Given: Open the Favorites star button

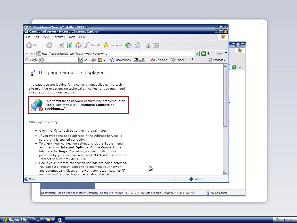Looking at the screenshot, I should 112,45.
